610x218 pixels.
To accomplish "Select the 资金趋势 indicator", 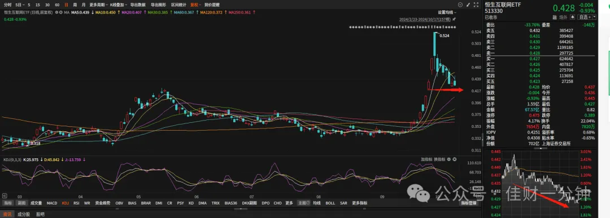I will click(x=103, y=203).
